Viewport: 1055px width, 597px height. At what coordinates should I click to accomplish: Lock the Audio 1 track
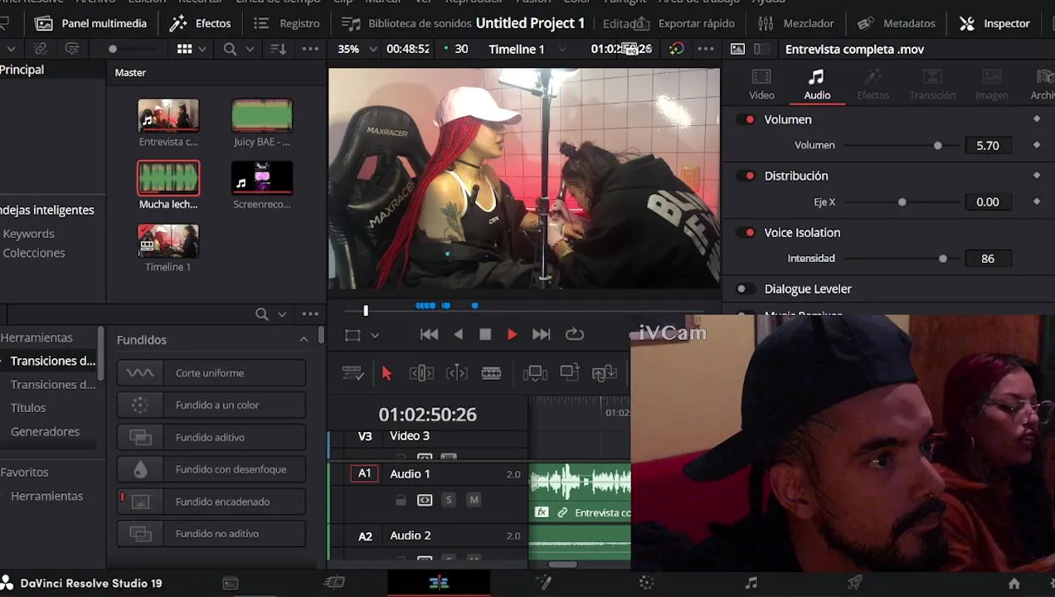[401, 500]
